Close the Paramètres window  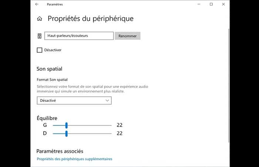(223, 4)
